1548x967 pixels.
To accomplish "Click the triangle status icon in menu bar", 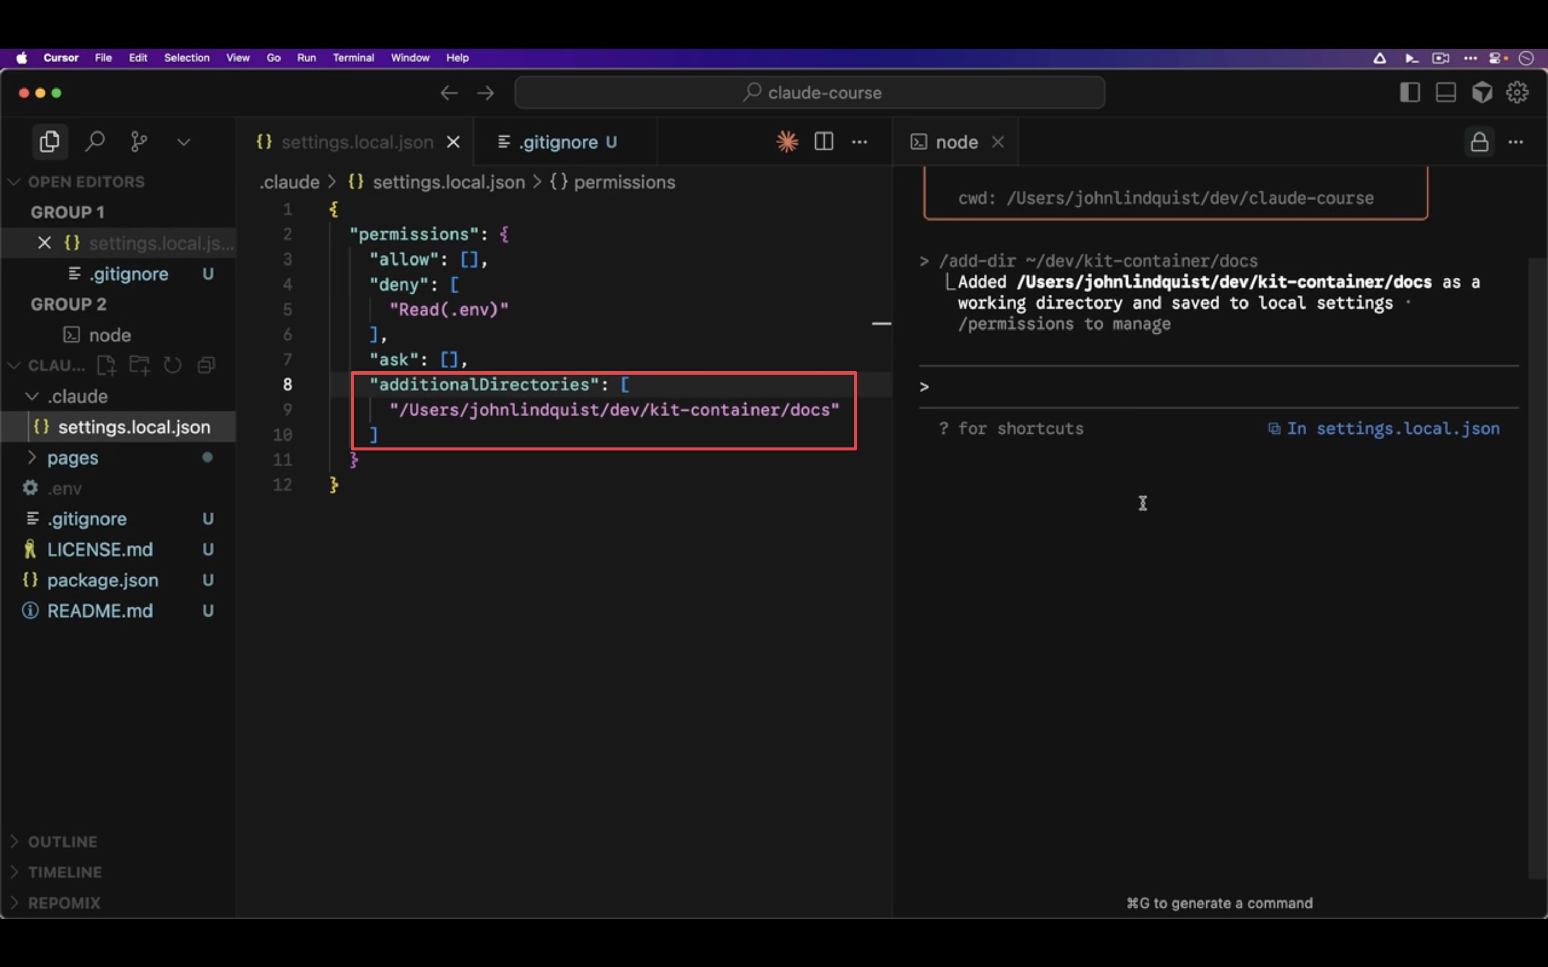I will coord(1380,58).
